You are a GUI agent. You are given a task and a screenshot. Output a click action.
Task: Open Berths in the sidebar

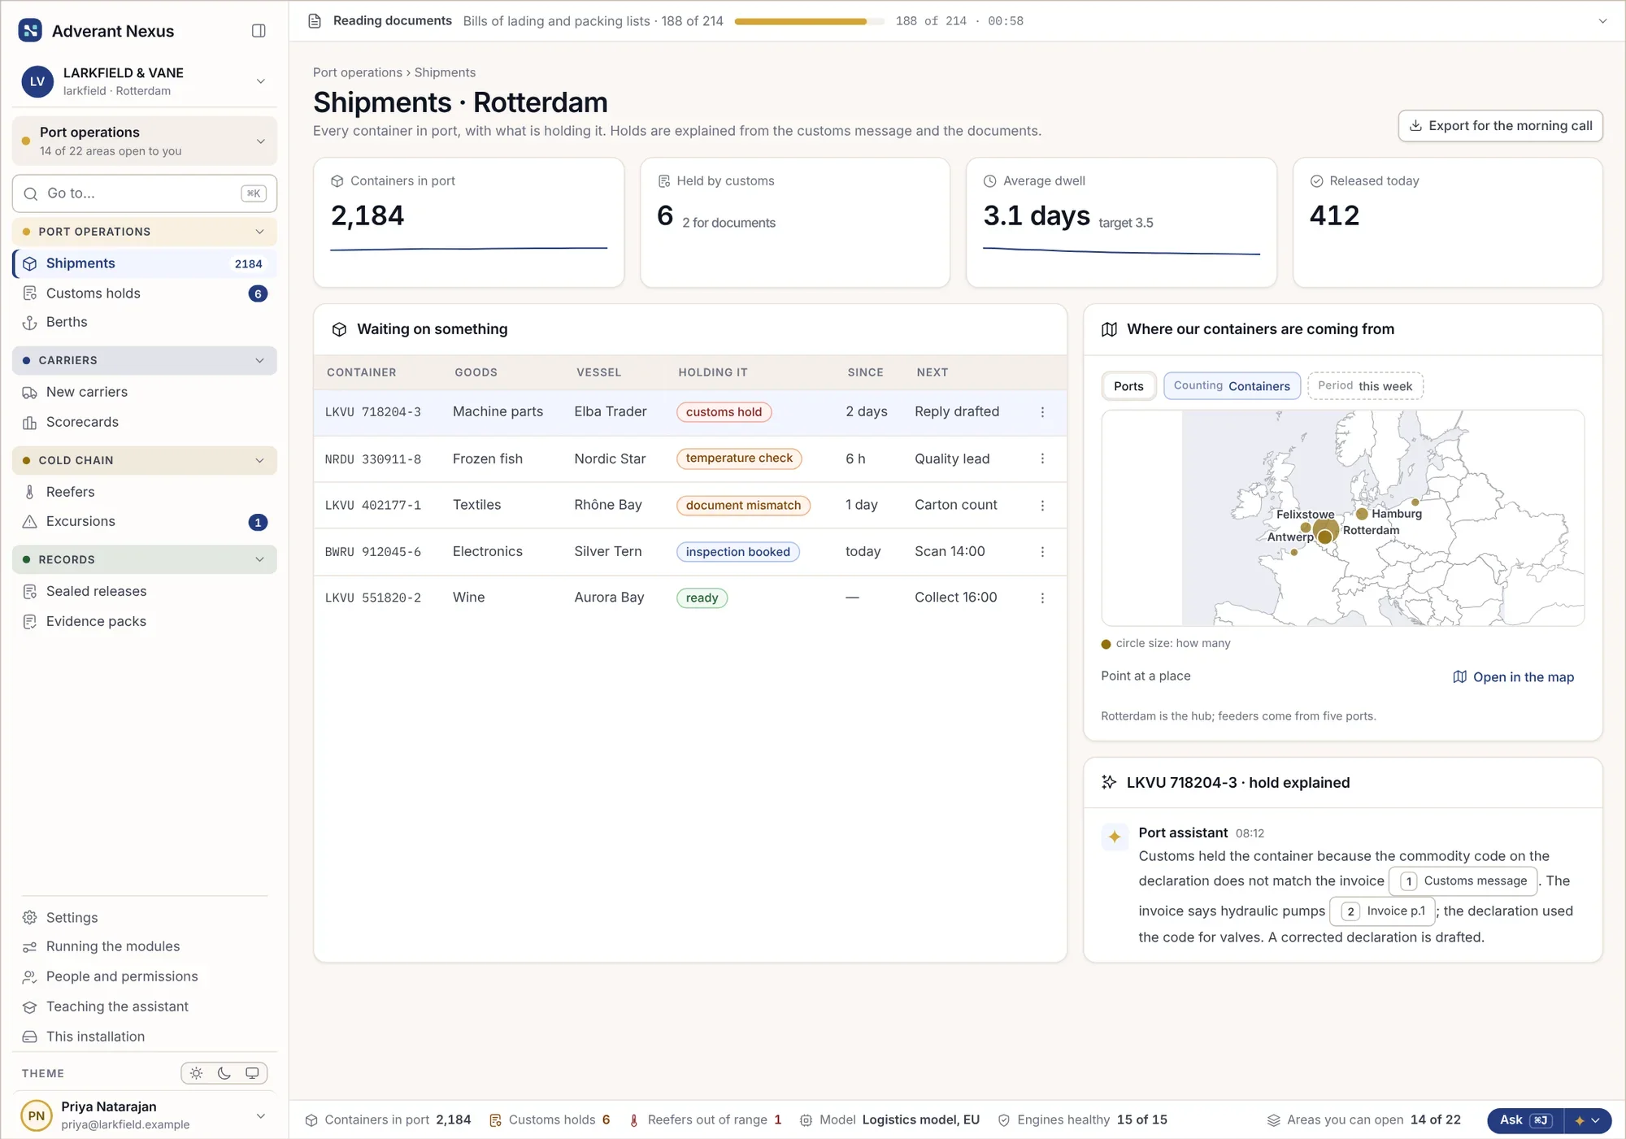click(145, 322)
